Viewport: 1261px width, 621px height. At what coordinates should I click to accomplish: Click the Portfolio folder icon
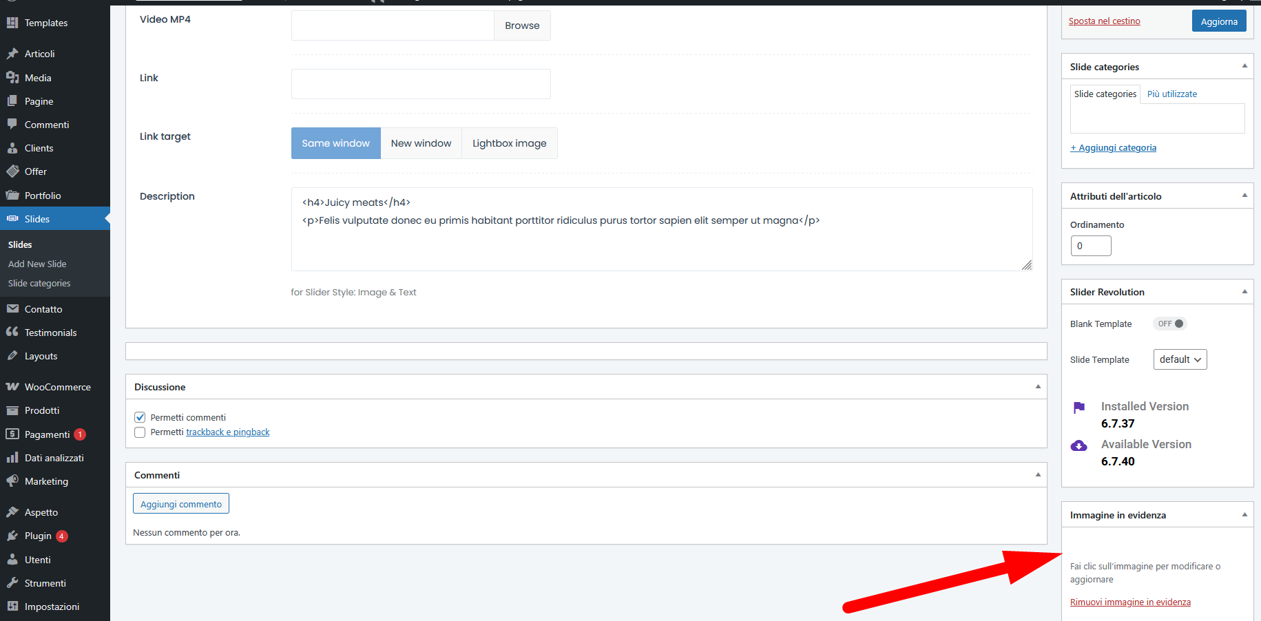(x=12, y=196)
